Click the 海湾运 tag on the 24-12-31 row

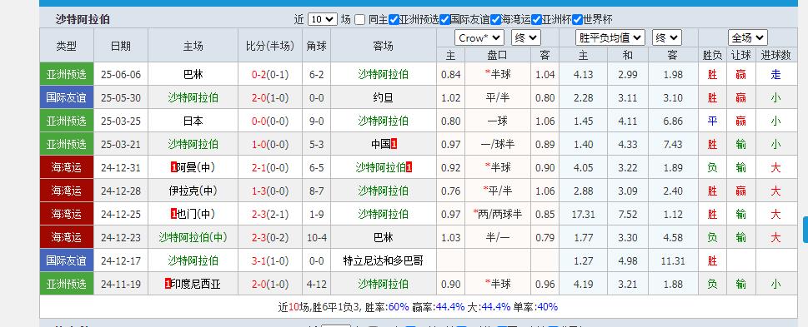tap(67, 167)
